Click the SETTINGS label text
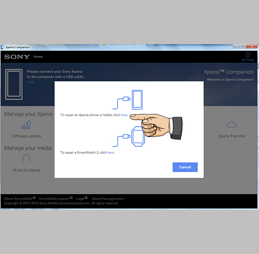Image resolution: width=259 pixels, height=254 pixels. [x=248, y=60]
